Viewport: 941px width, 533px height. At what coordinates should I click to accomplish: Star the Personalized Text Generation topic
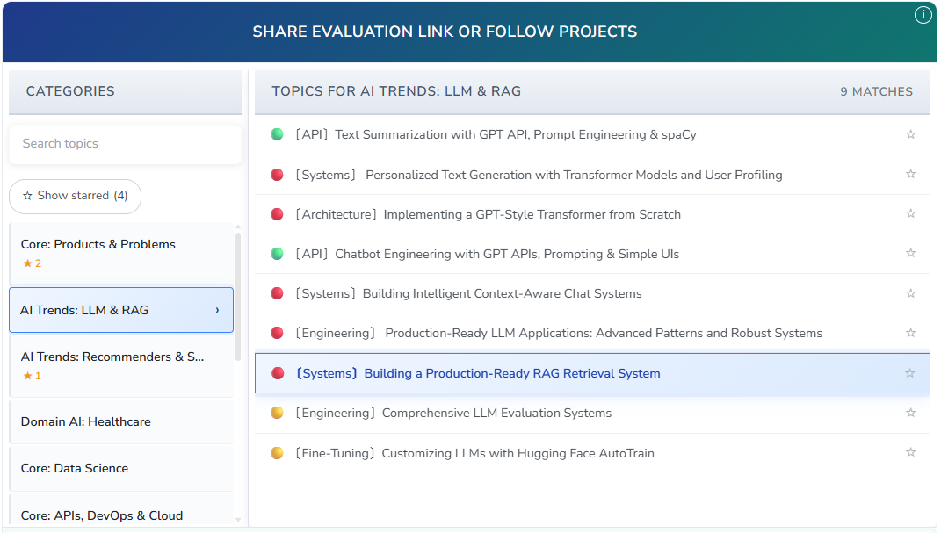point(910,175)
